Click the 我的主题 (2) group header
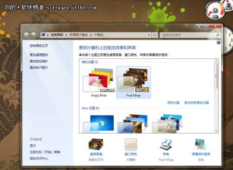The width and height of the screenshot is (233, 170). [90, 62]
